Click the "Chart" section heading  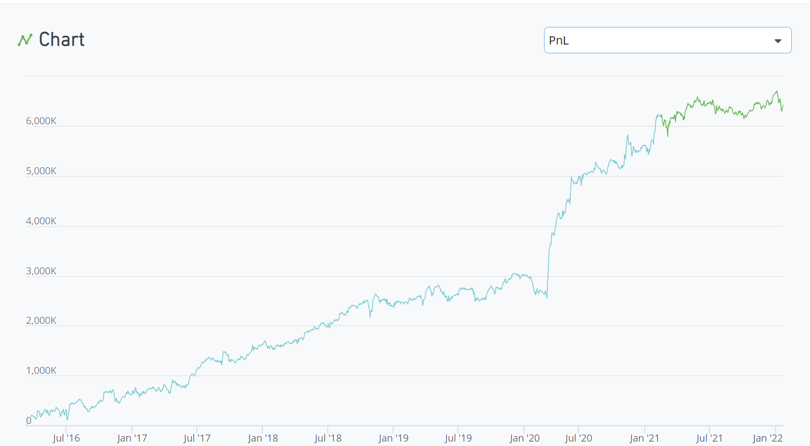point(61,40)
